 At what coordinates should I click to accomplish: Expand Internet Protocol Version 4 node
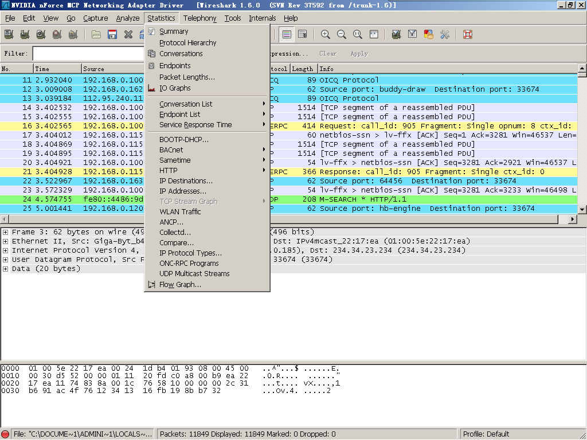[5, 251]
